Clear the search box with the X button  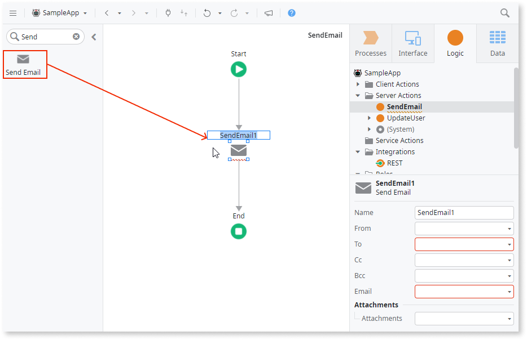[76, 36]
